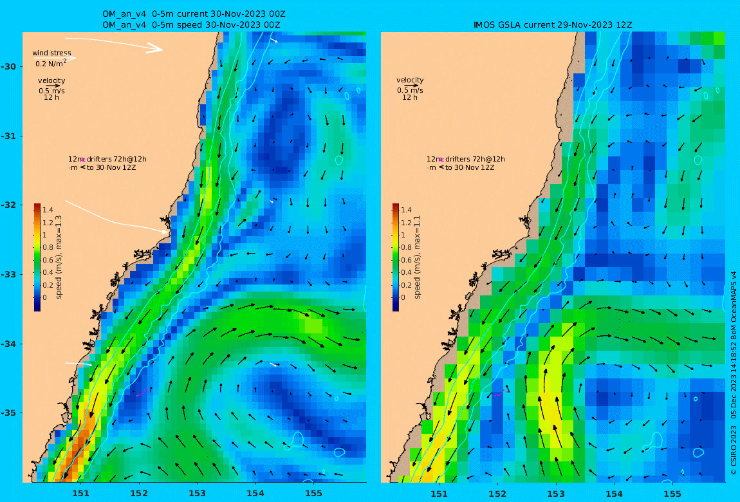Click '0.5 m/s' scale in the IMOS GSLA panel
This screenshot has width=740, height=502.
(410, 90)
